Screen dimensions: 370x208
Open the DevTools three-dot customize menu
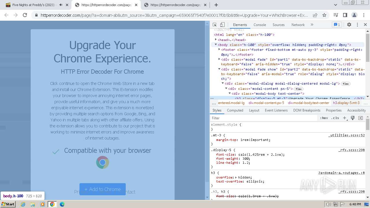[357, 25]
